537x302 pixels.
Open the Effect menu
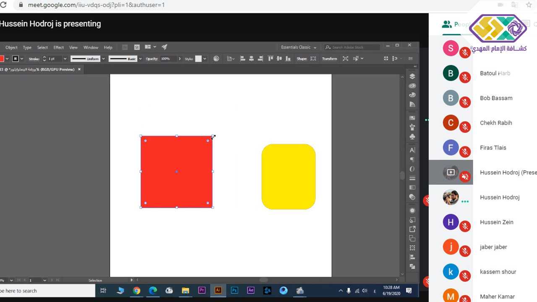pyautogui.click(x=58, y=47)
